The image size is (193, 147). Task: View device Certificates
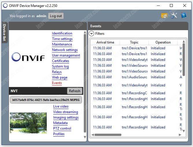pos(60,61)
